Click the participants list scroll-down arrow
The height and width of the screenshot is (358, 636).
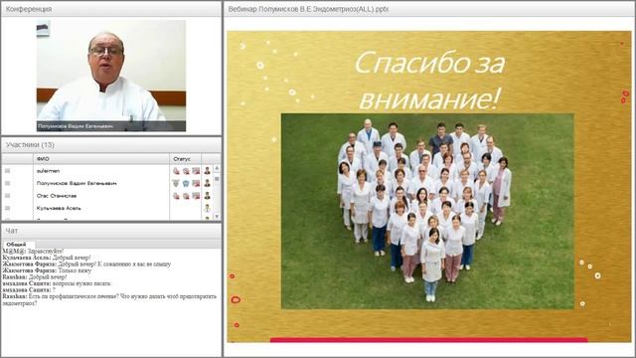217,217
